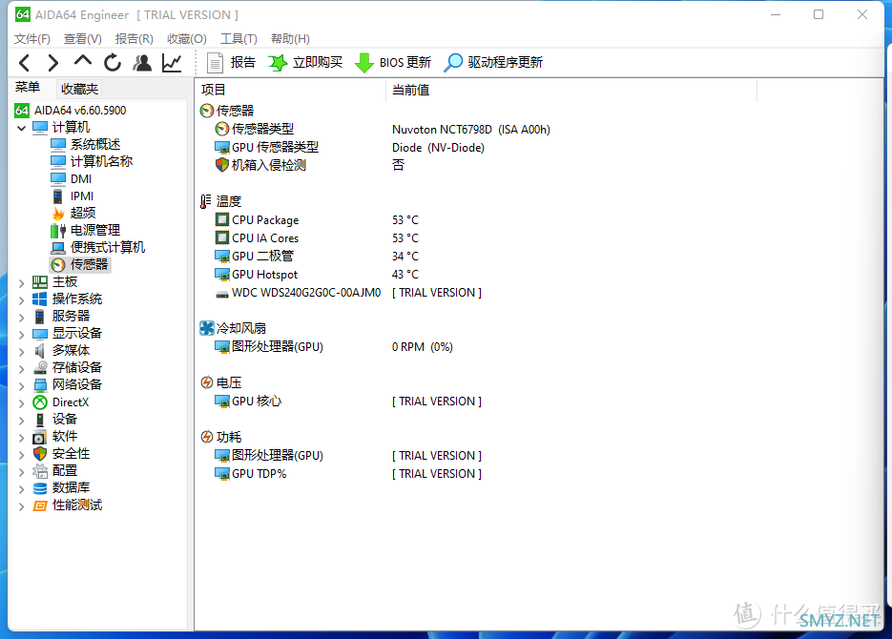Open the user profile silhouette toolbar icon
Image resolution: width=892 pixels, height=639 pixels.
[x=142, y=63]
